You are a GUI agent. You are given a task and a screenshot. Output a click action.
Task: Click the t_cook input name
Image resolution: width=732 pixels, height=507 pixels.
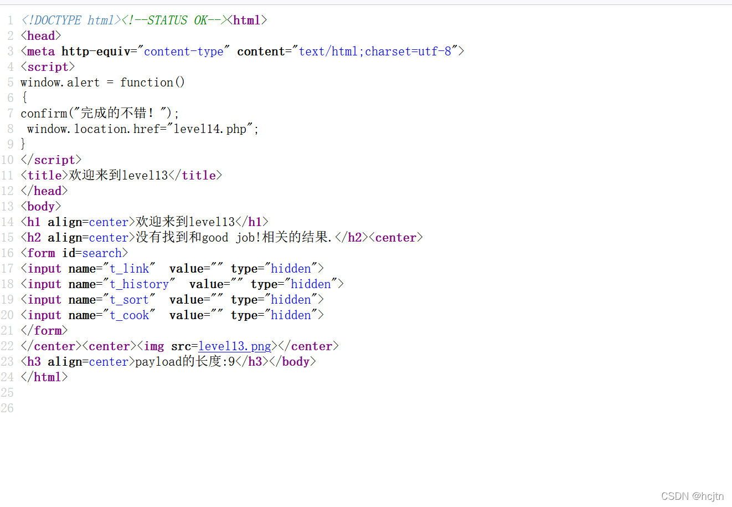tap(130, 315)
